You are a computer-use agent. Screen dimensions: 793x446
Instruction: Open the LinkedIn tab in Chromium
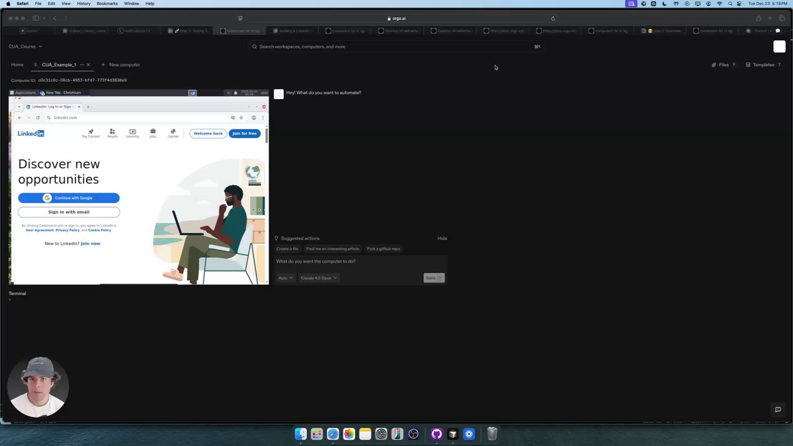tap(53, 107)
